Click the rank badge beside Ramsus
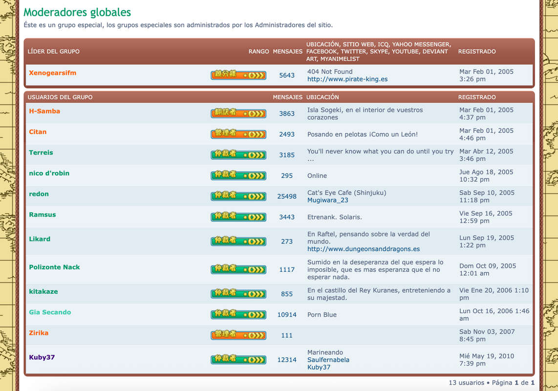 pos(238,217)
